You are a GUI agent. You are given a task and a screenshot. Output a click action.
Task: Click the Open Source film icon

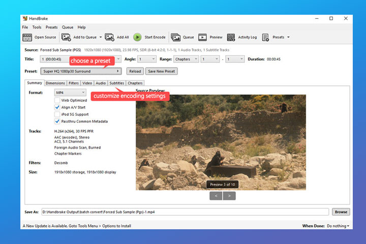27,37
